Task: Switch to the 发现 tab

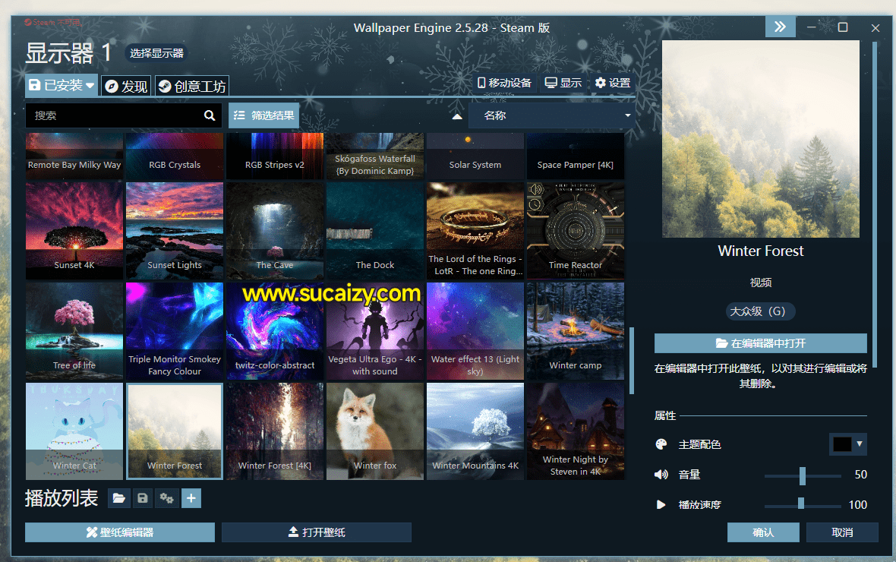Action: (x=125, y=85)
